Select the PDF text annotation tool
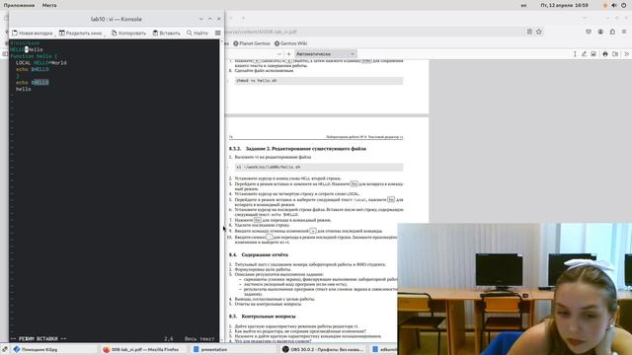632x355 pixels. (575, 53)
